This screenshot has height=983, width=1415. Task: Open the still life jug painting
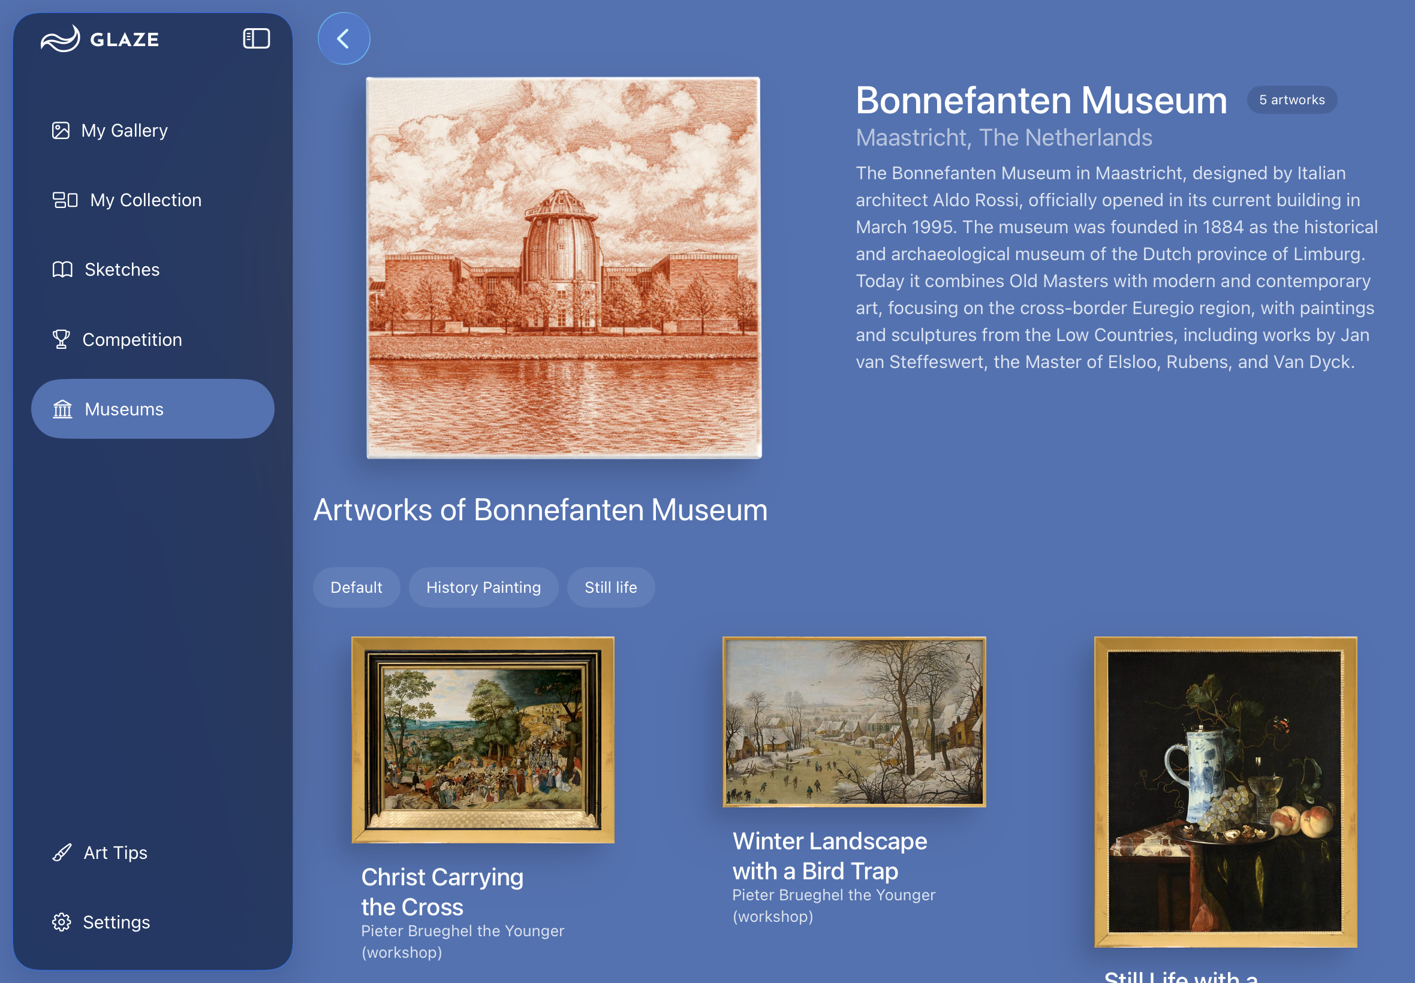(1225, 791)
